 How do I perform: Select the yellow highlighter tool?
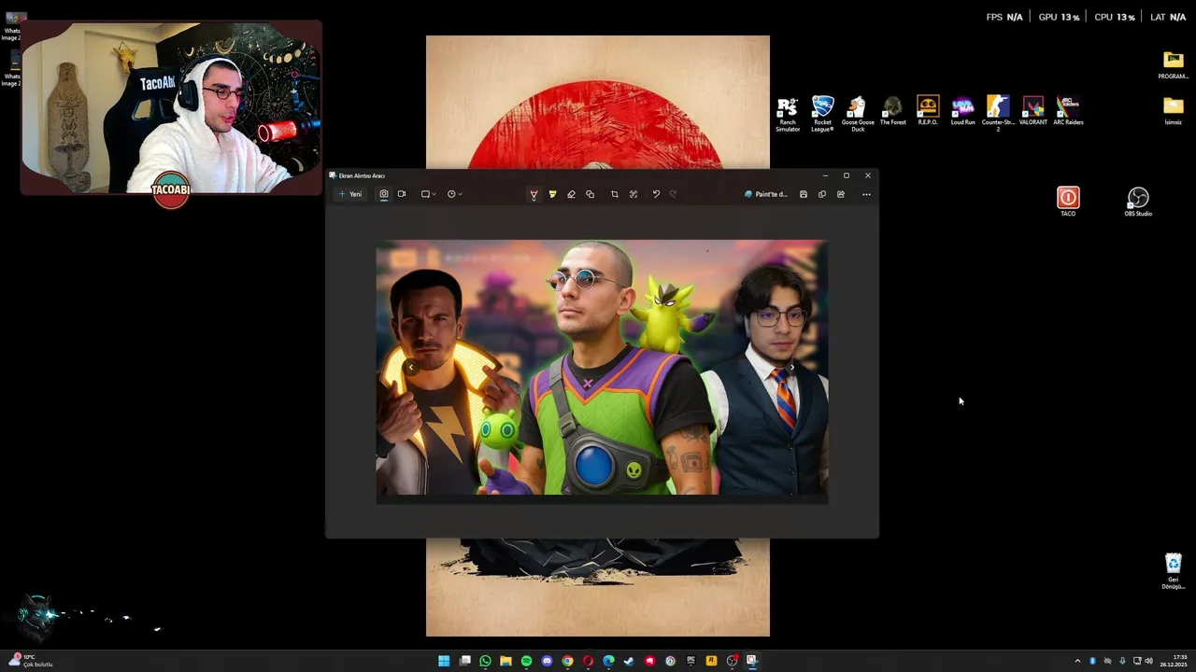(552, 194)
